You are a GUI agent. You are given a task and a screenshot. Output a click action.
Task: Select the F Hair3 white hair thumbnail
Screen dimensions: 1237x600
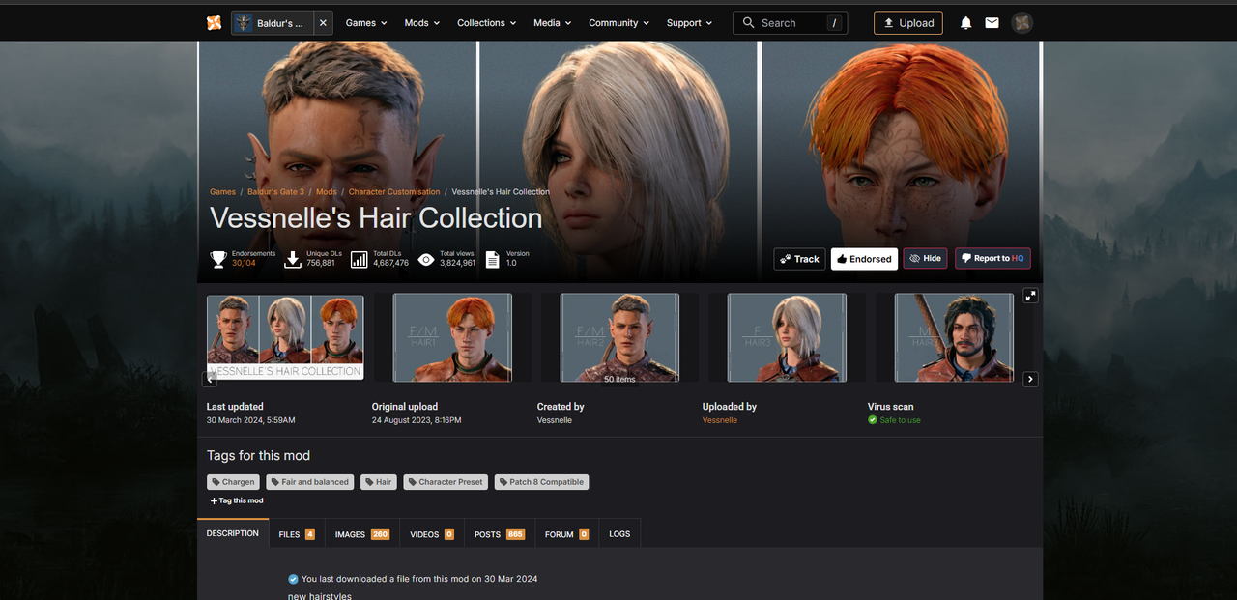(787, 337)
